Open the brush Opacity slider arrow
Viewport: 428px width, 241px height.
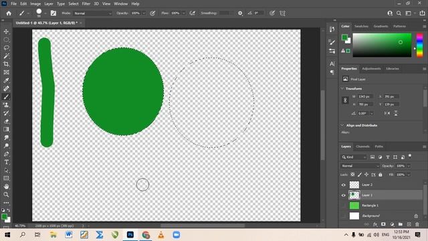tap(144, 13)
